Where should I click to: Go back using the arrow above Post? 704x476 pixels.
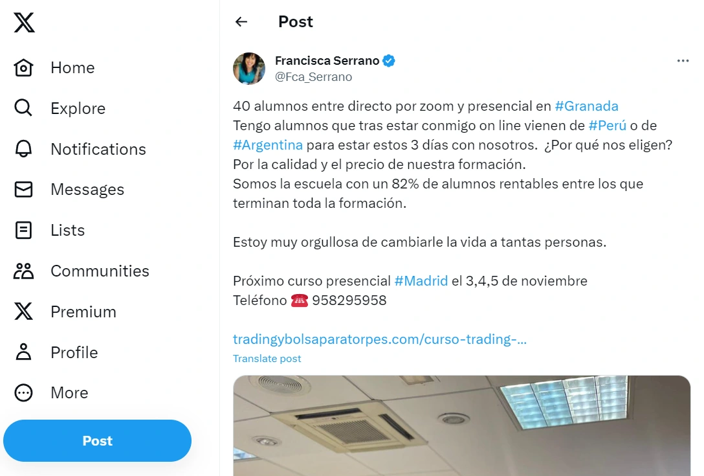[241, 21]
